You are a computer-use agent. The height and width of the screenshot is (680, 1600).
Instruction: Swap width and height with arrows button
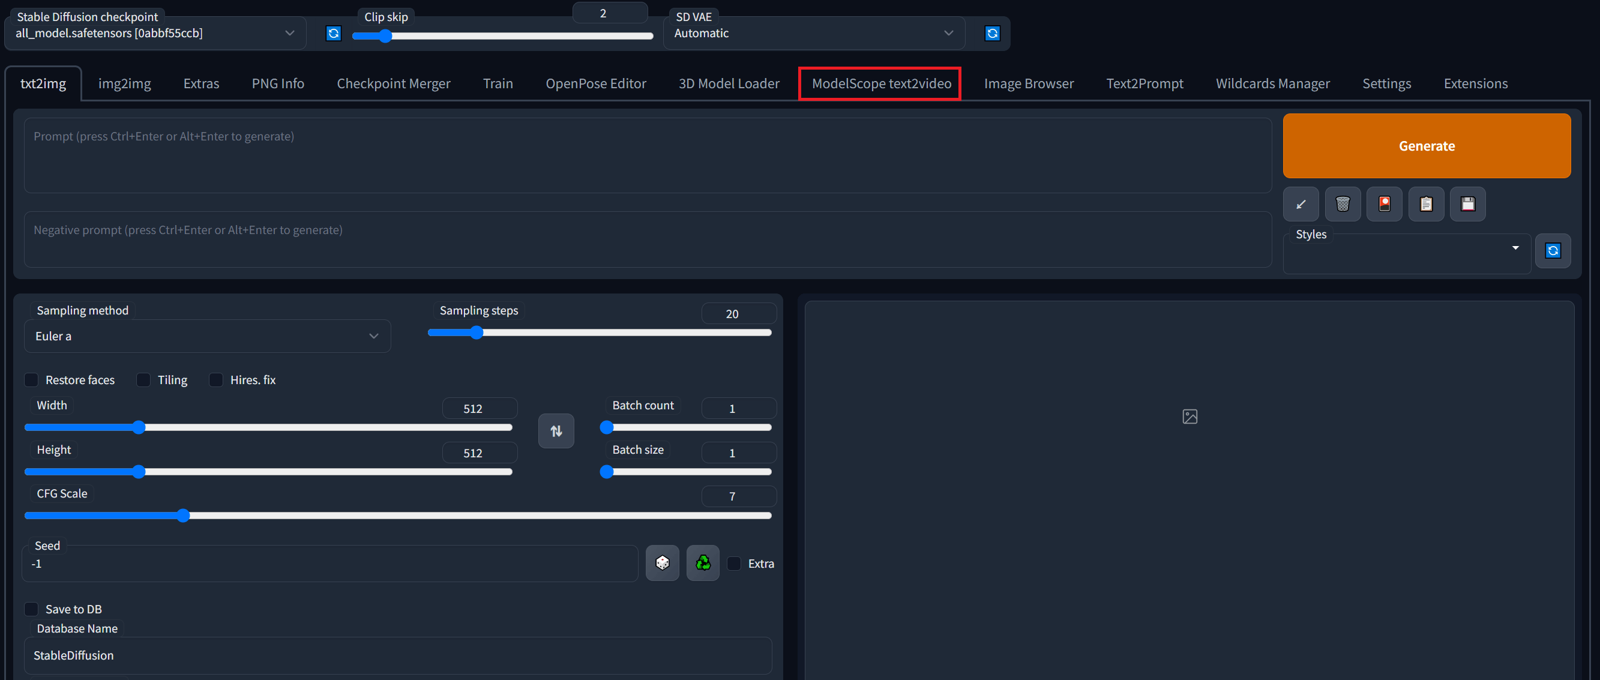556,430
